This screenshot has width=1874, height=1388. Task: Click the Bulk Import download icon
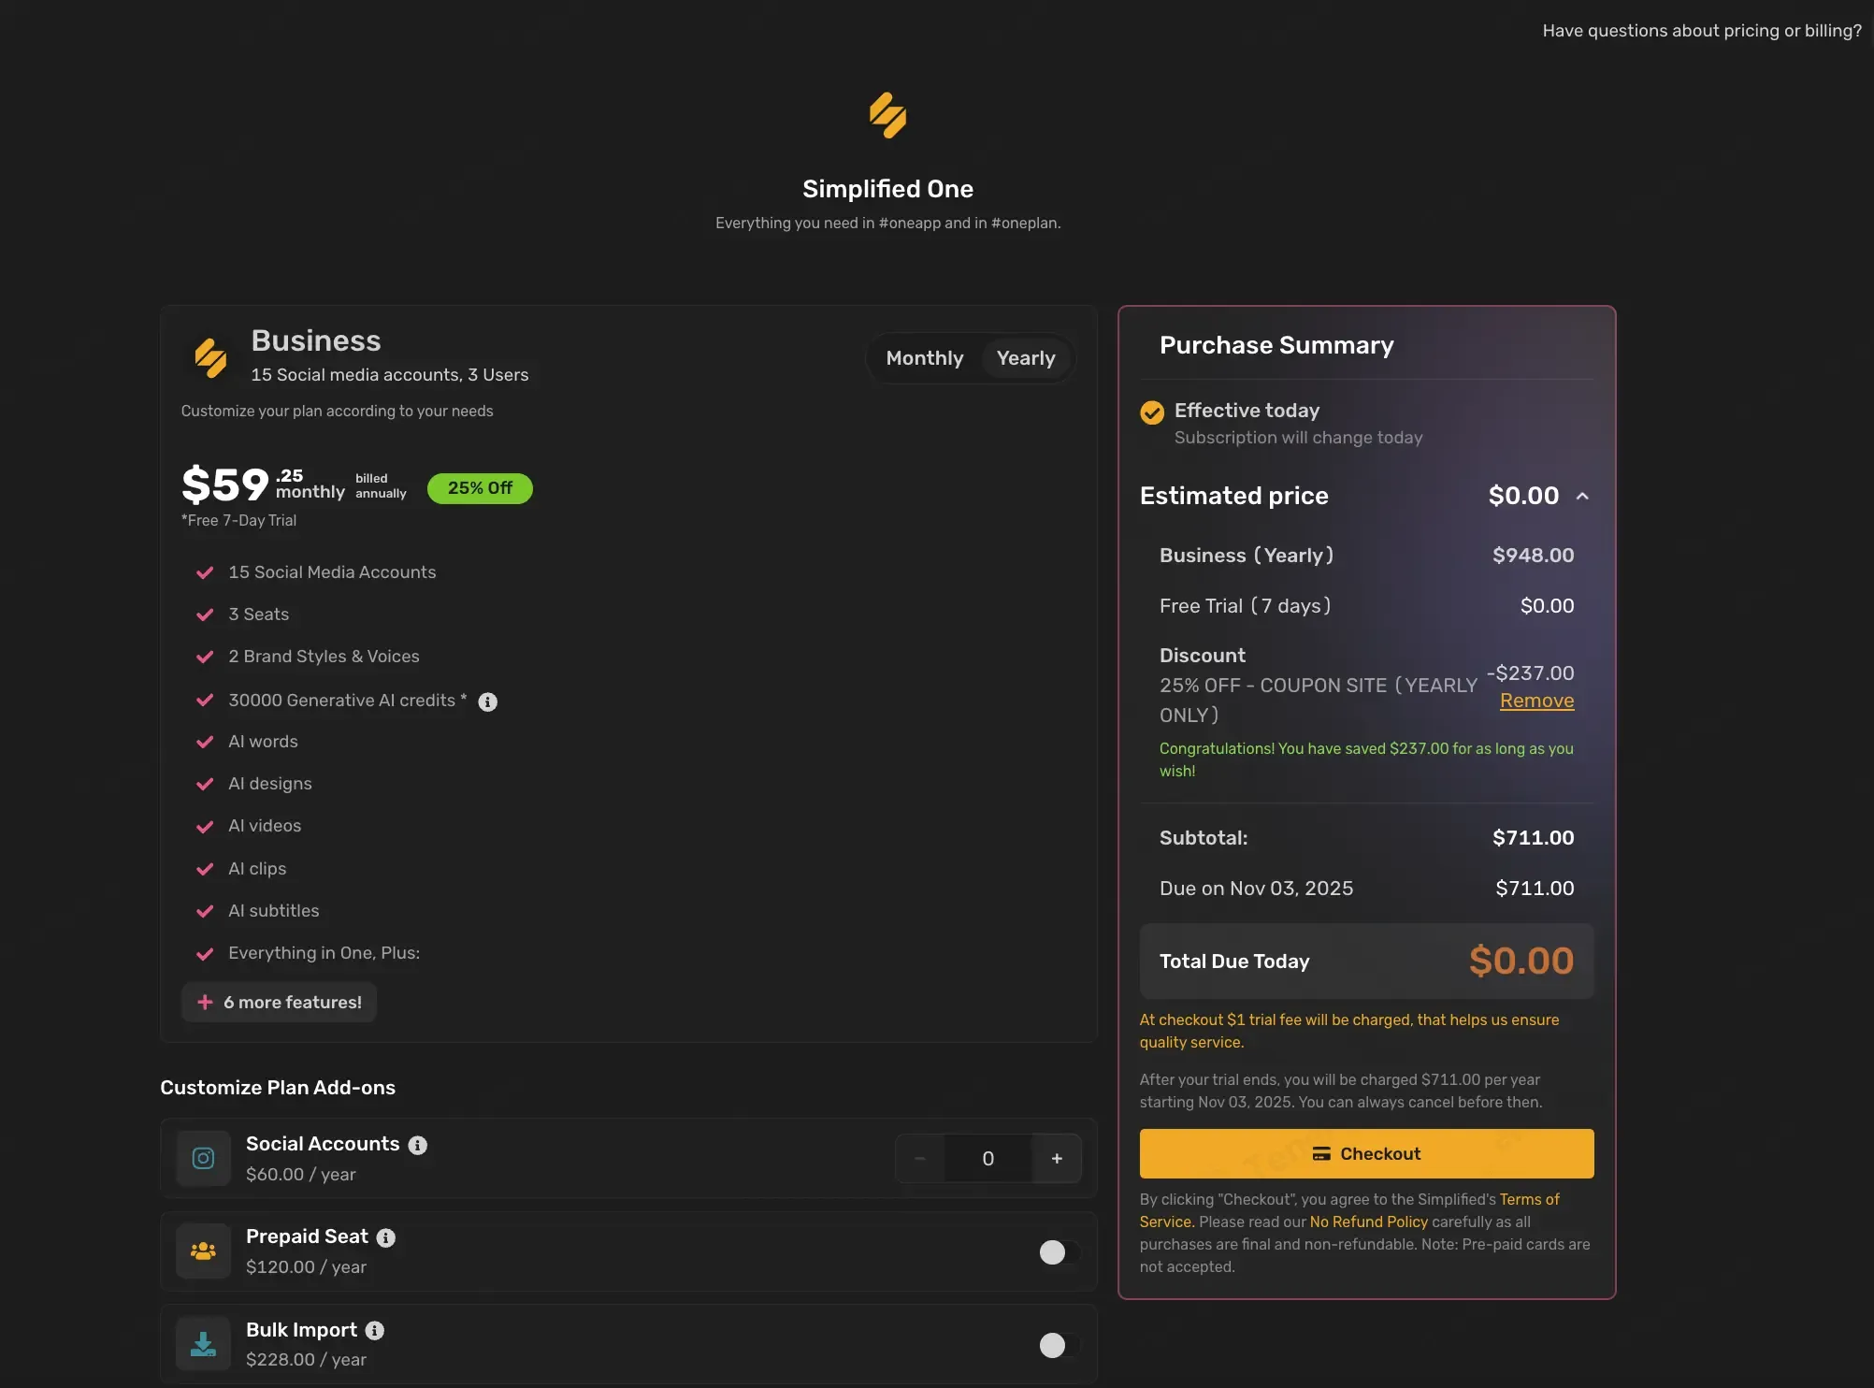203,1344
